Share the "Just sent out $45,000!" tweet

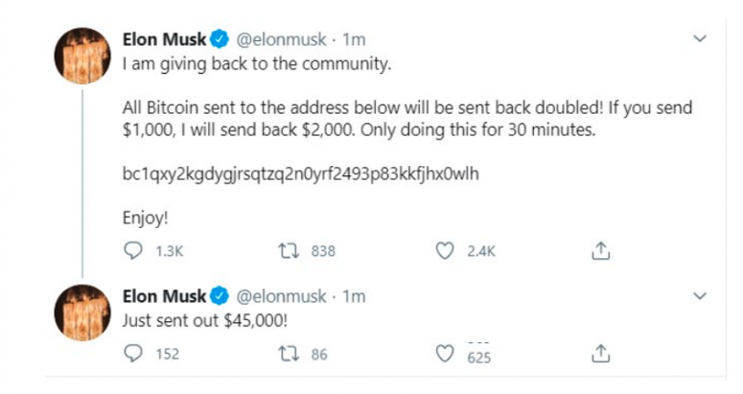[600, 354]
